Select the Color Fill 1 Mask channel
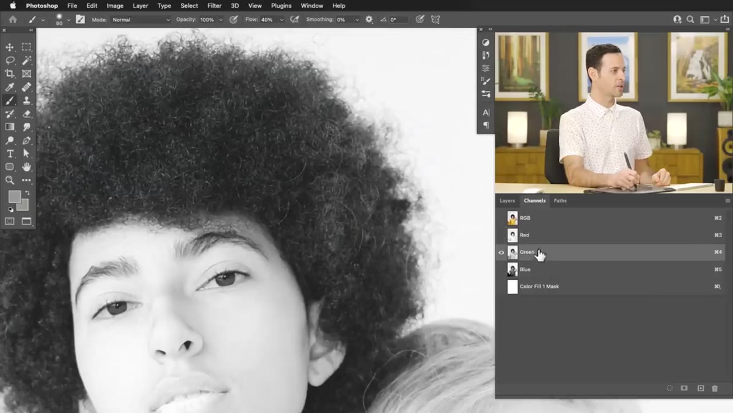The height and width of the screenshot is (413, 733). click(x=611, y=287)
